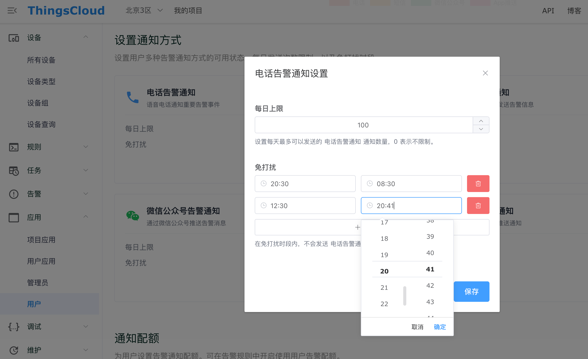
Task: Delete the 20:30 to 08:30 do-not-disturb period
Action: point(478,184)
